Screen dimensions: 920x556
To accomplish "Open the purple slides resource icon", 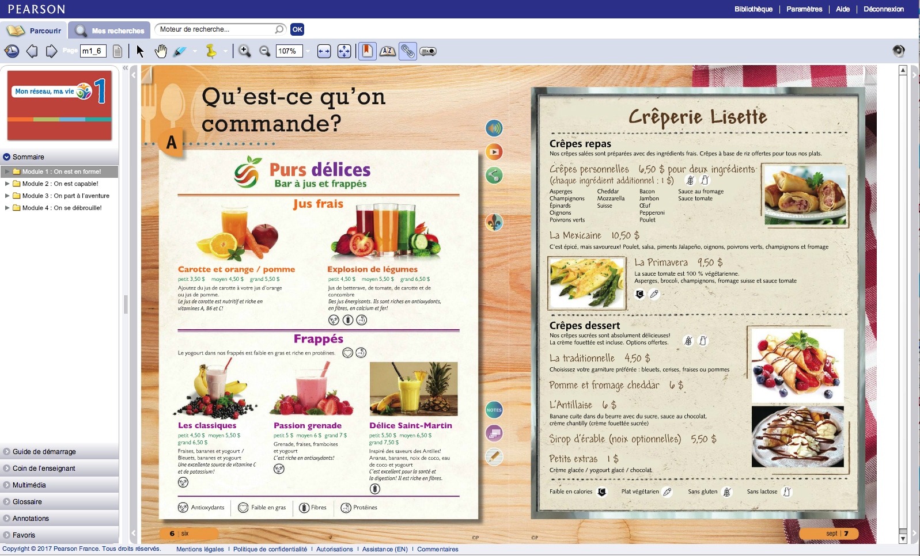I will tap(494, 433).
